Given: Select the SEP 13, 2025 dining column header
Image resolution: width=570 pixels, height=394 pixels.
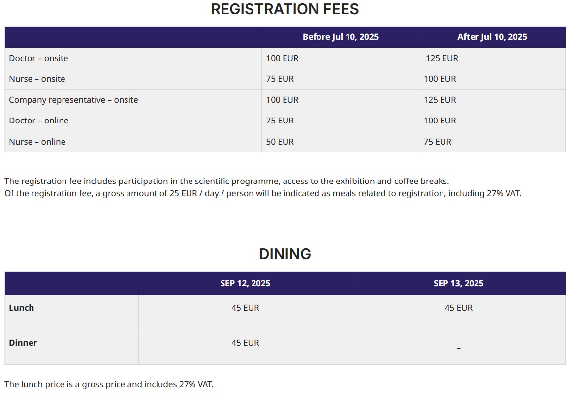Looking at the screenshot, I should click(x=458, y=283).
